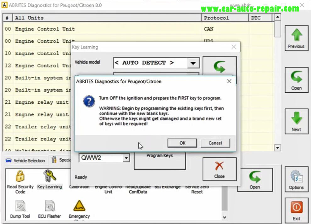Screen dimensions: 311x224
Task: Click the blue question mark icon in dialog
Action: coord(89,101)
